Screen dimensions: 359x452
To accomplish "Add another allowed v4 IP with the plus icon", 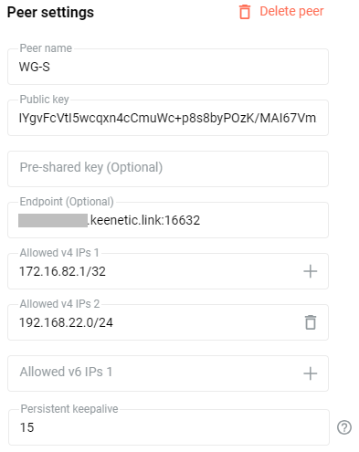I will 311,271.
